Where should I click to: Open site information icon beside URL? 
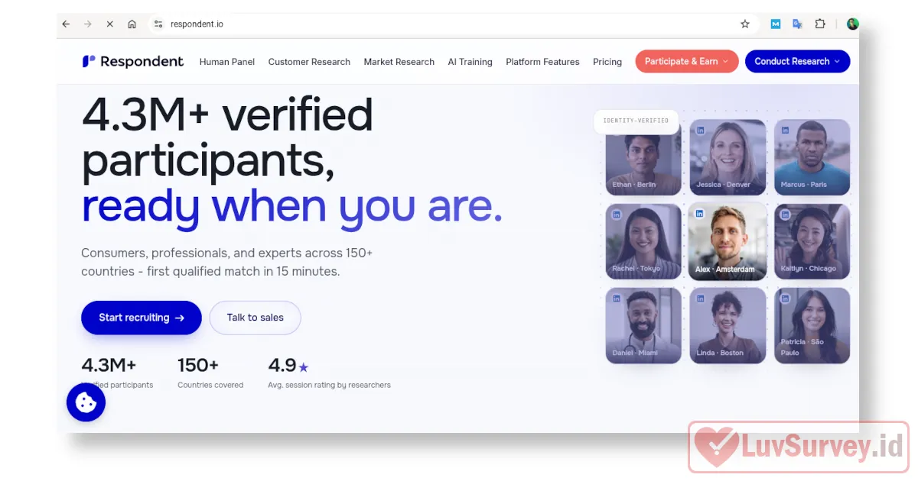(158, 24)
